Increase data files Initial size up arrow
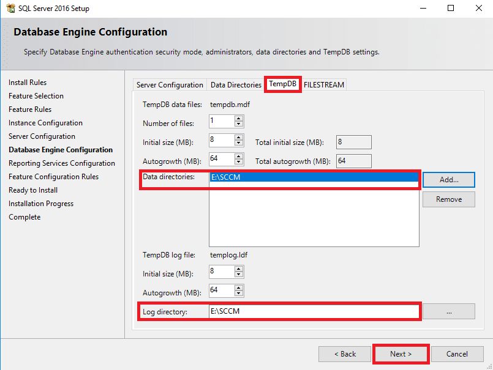 [x=239, y=138]
